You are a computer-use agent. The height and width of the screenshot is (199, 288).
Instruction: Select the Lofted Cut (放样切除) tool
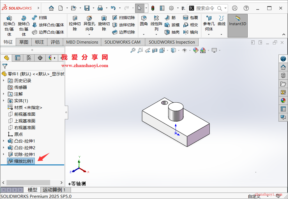(x=124, y=25)
